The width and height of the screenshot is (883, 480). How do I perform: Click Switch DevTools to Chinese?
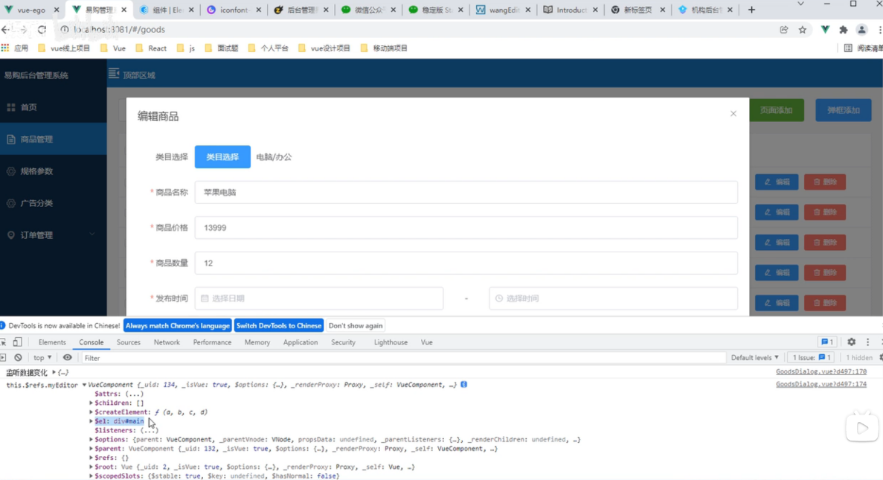(279, 326)
